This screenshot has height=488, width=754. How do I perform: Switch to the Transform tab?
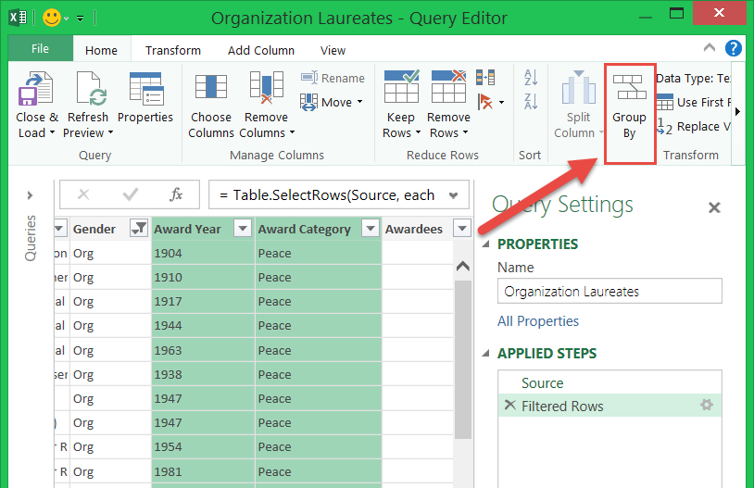pos(172,50)
